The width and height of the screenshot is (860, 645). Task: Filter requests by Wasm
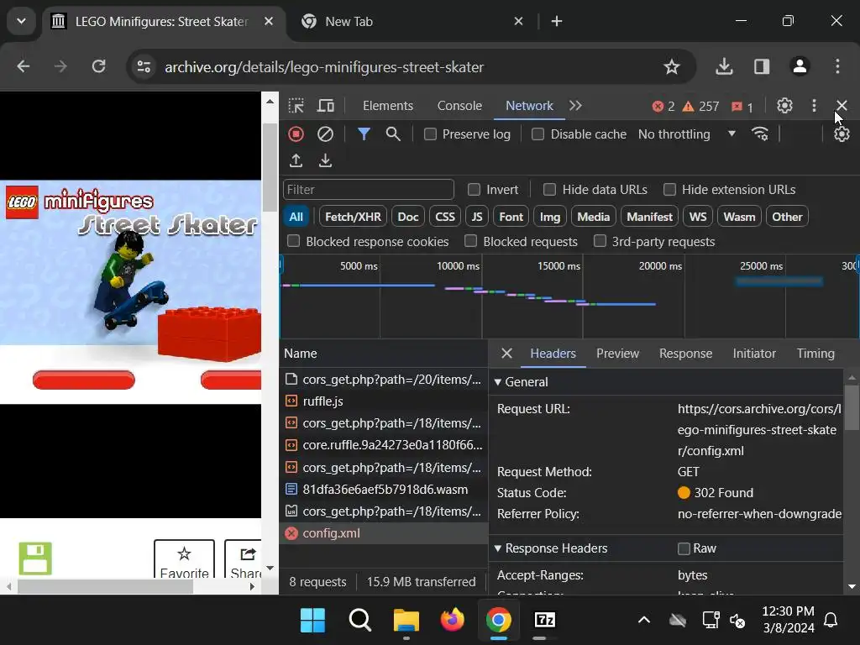pos(739,217)
